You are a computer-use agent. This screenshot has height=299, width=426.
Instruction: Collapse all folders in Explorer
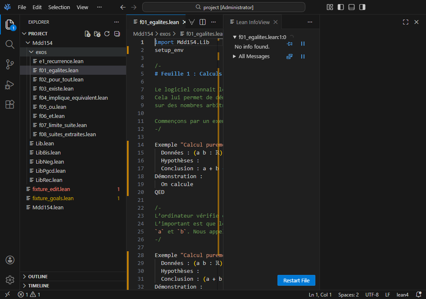(x=117, y=34)
